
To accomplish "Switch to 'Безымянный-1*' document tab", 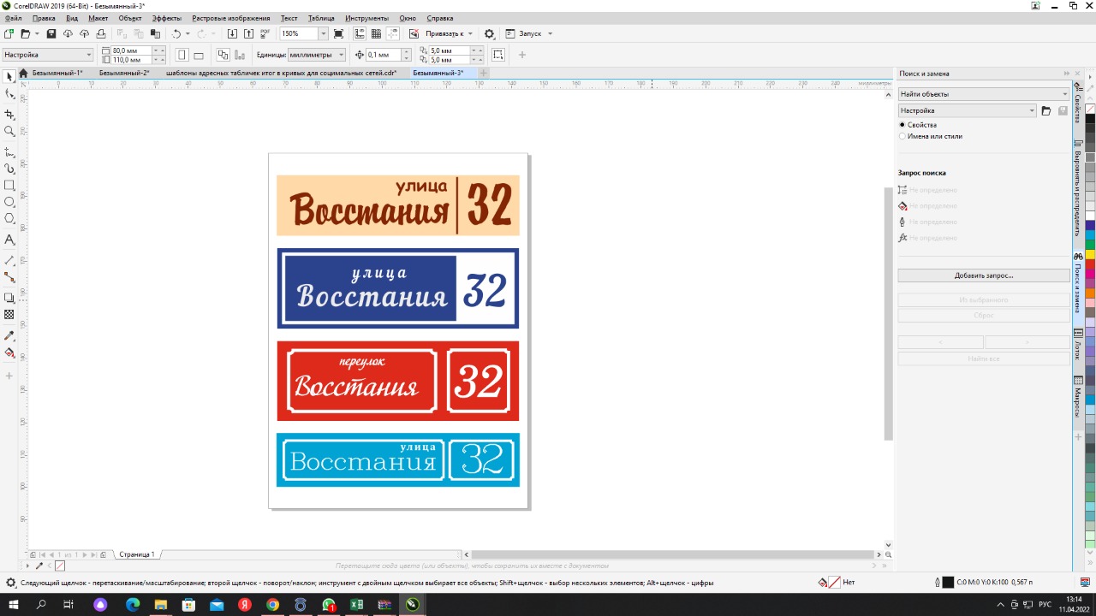I will (x=57, y=74).
